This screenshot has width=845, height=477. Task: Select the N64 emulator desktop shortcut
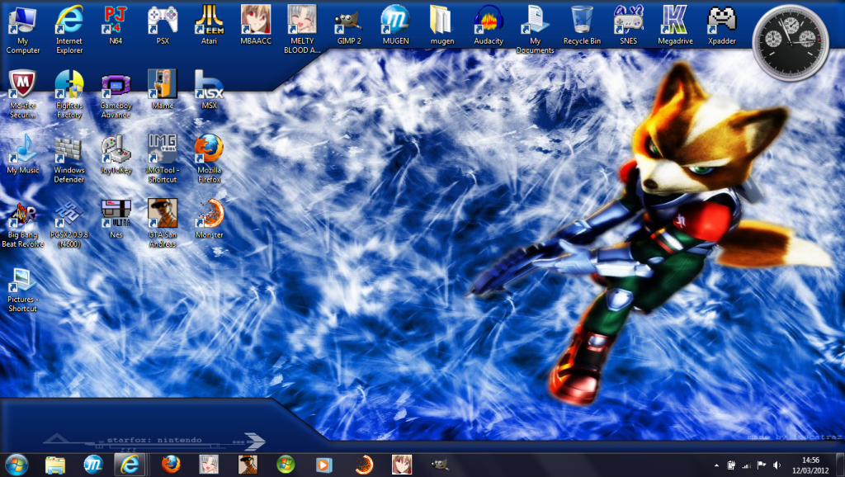tap(116, 26)
